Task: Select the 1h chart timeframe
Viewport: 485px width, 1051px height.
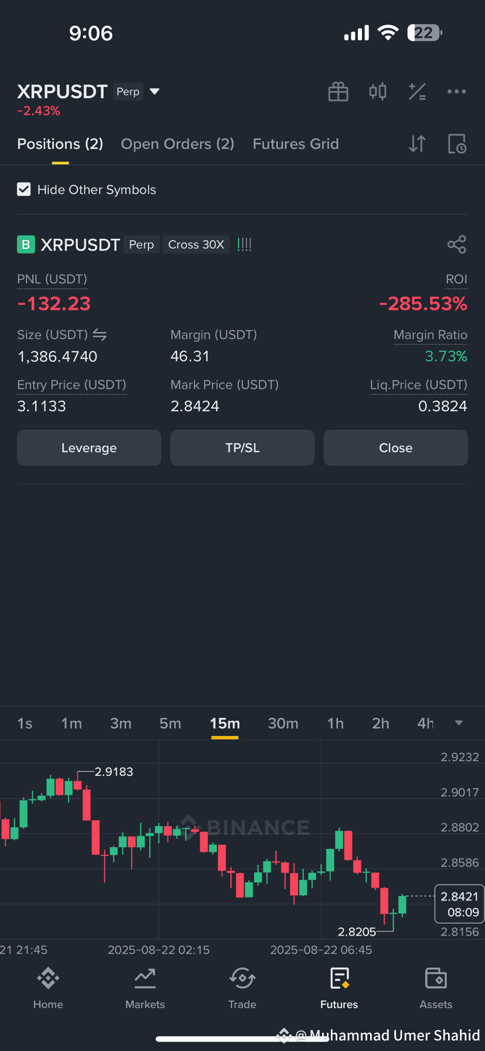Action: tap(336, 724)
